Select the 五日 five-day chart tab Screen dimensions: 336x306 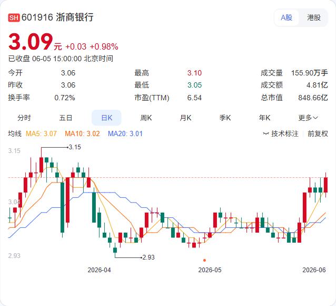tap(66, 118)
